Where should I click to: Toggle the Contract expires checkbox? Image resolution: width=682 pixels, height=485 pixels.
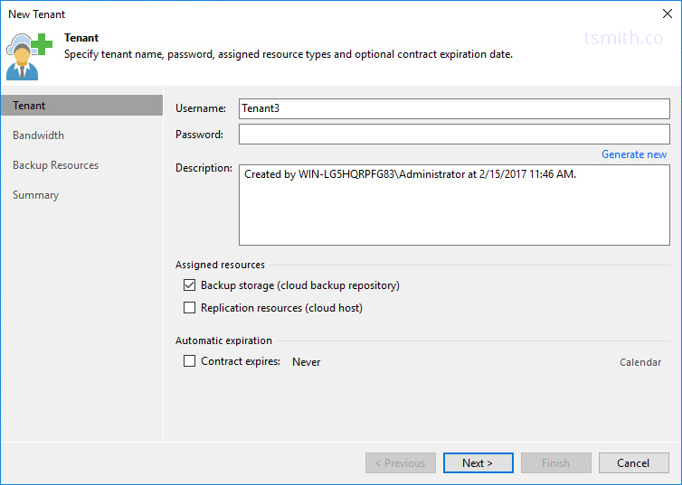click(189, 361)
